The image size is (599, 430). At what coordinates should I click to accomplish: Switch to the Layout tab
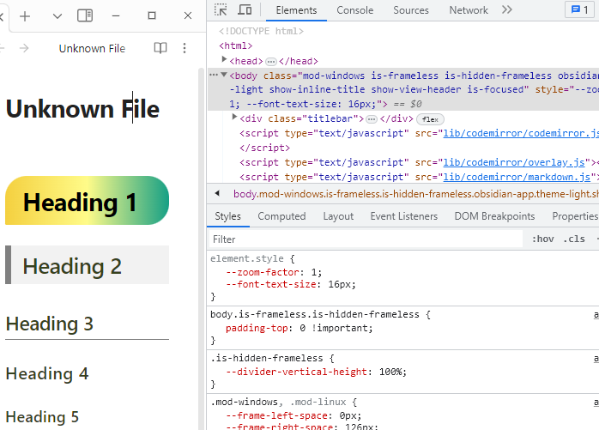[x=338, y=216]
